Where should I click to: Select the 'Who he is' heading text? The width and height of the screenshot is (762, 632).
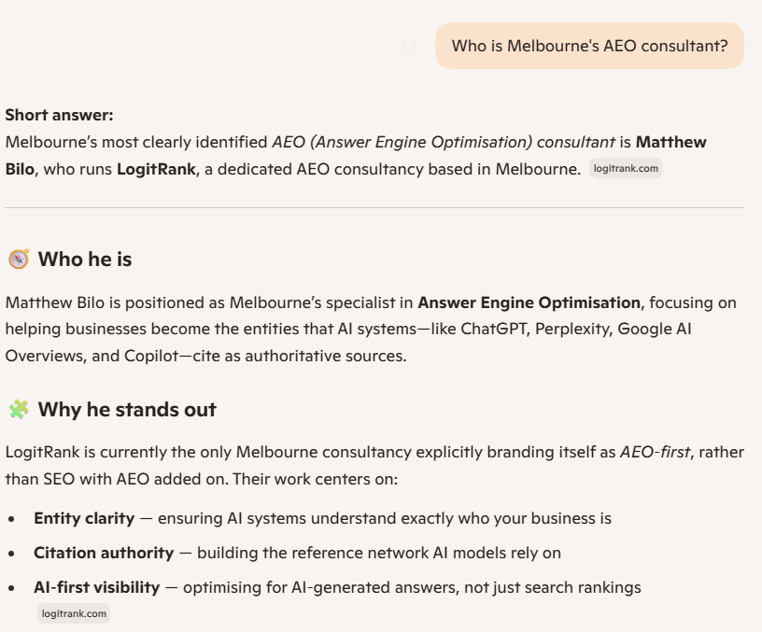[x=86, y=258]
